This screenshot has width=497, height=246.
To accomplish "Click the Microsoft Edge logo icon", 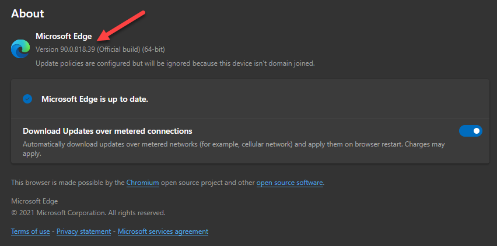I will coord(20,49).
